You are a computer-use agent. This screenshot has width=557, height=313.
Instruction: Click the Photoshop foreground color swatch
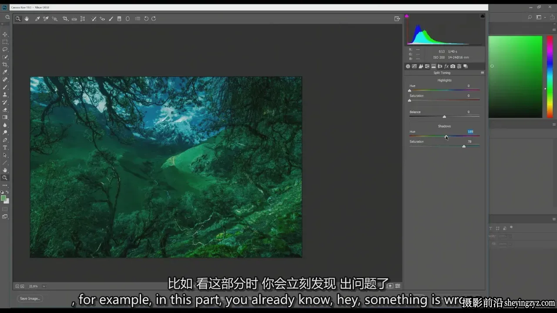3,198
